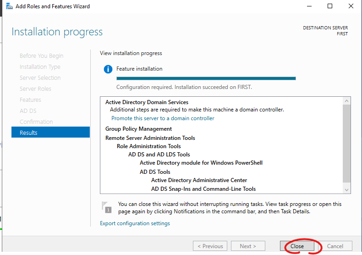Click the notification flag icon near task details

coord(107,207)
